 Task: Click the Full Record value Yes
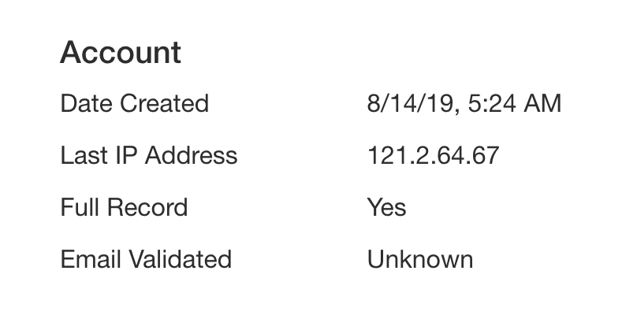pos(386,207)
